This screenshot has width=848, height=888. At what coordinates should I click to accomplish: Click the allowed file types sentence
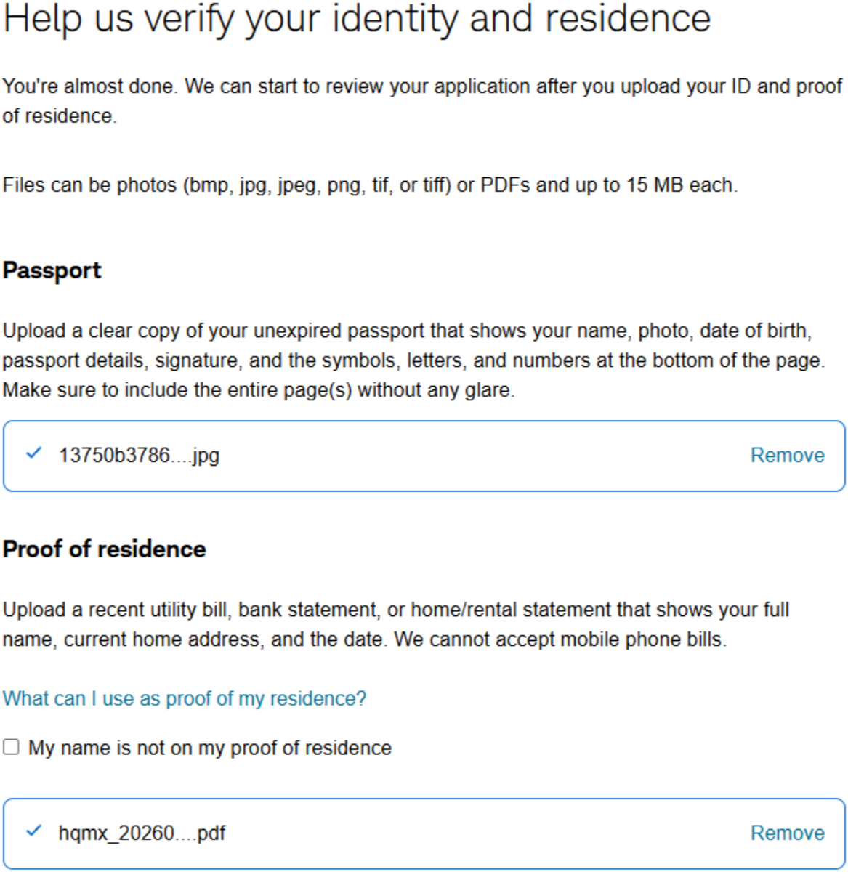pyautogui.click(x=370, y=185)
